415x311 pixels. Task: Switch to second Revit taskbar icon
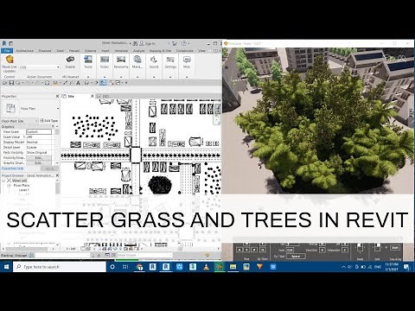(166, 267)
